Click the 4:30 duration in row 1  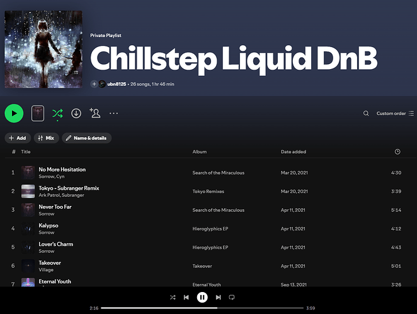click(396, 173)
